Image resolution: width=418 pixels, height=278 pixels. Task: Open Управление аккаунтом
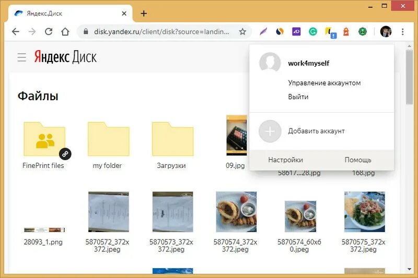[x=324, y=83]
